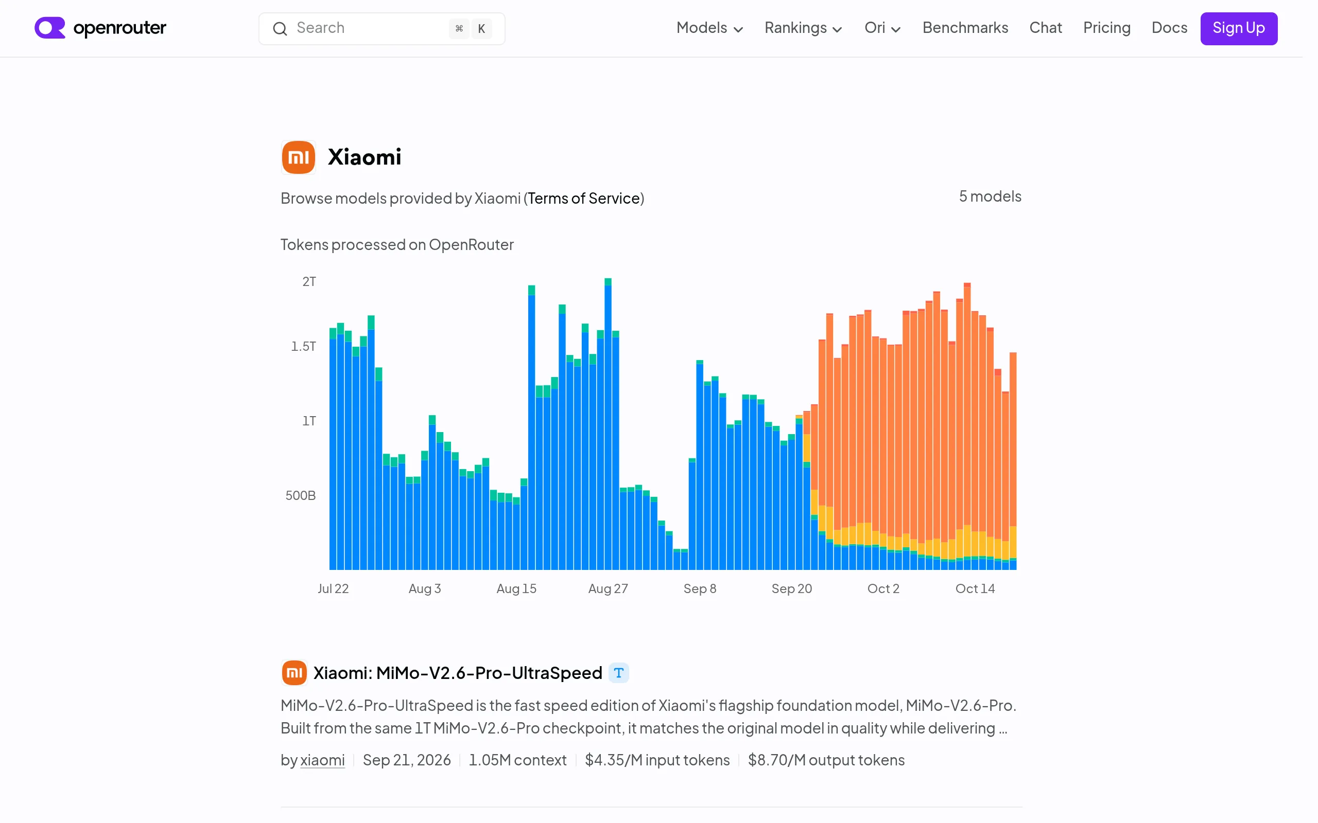Click the '5 models' count text

(x=990, y=196)
